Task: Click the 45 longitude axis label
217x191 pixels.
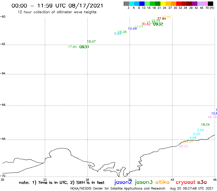Action: (x=215, y=180)
